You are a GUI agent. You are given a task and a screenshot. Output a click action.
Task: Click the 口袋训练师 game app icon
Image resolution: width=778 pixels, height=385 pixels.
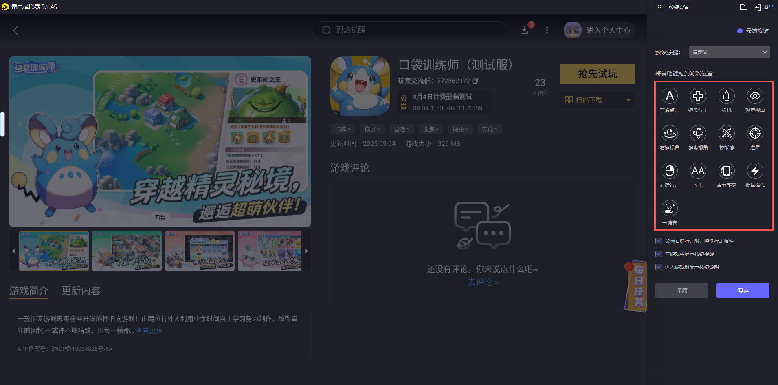[360, 86]
